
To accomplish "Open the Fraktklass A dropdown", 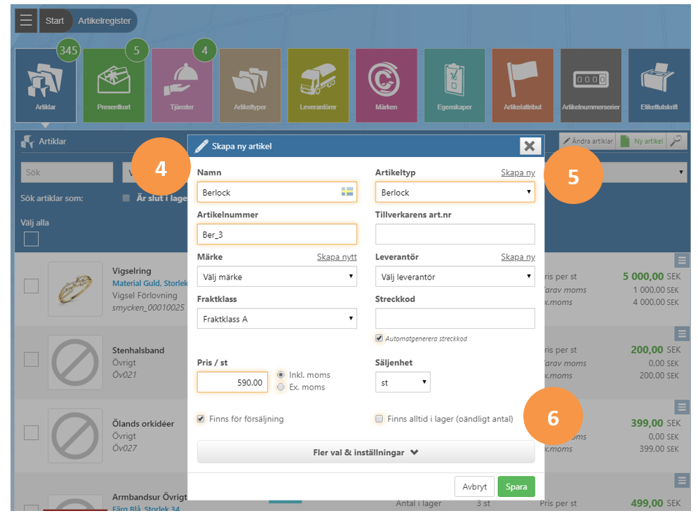I will pos(277,319).
